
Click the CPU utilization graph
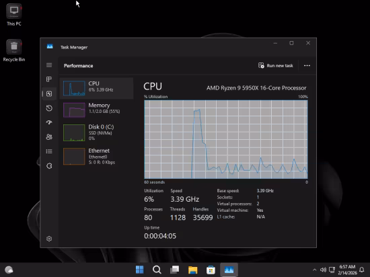click(226, 139)
